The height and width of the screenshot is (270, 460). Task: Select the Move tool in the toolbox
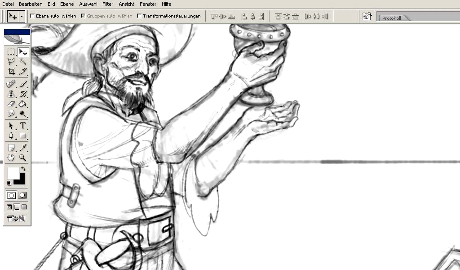pyautogui.click(x=22, y=52)
